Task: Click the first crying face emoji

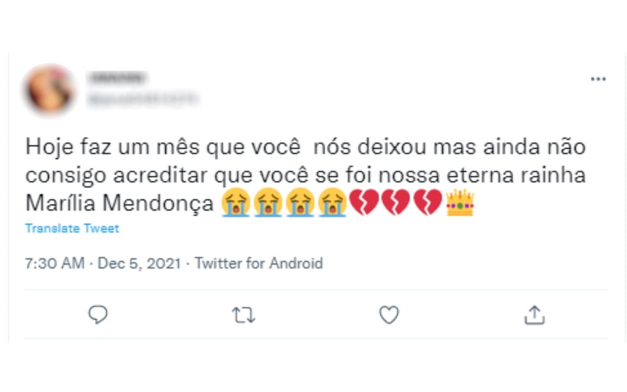Action: [235, 204]
